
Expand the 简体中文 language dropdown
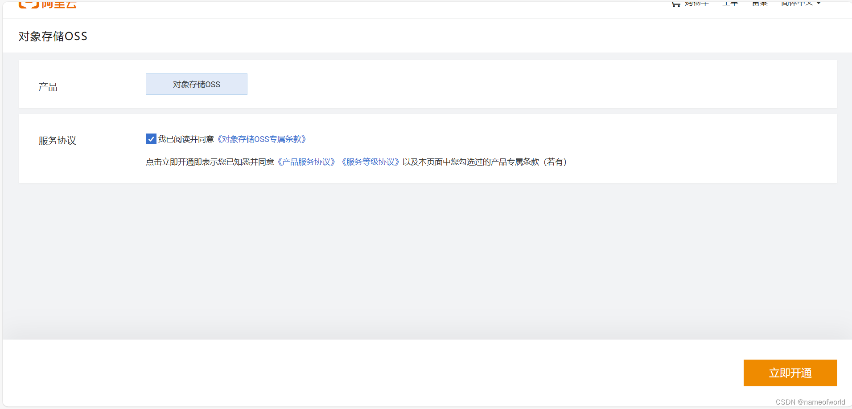801,3
